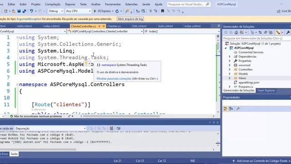Image resolution: width=291 pixels, height=164 pixels.
Task: Click the search magnifier in Visual Studio search
Action: 208,4
